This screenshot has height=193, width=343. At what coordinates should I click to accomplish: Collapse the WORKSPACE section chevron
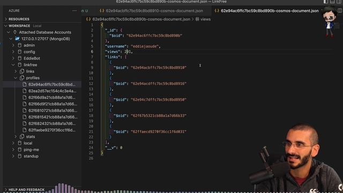tap(6, 26)
